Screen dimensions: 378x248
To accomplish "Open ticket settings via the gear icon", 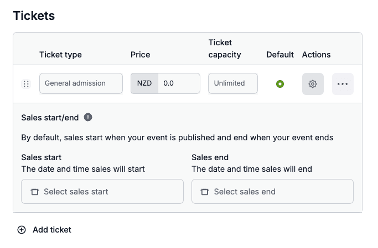I will click(x=313, y=84).
